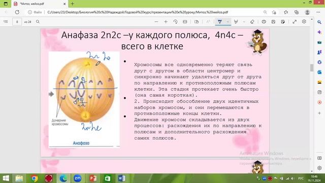Open PowerPoint from the taskbar
The width and height of the screenshot is (325, 183).
pyautogui.click(x=93, y=178)
